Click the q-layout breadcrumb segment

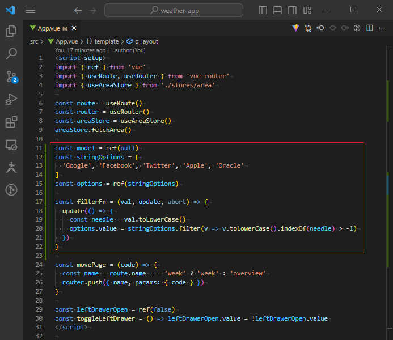point(146,41)
